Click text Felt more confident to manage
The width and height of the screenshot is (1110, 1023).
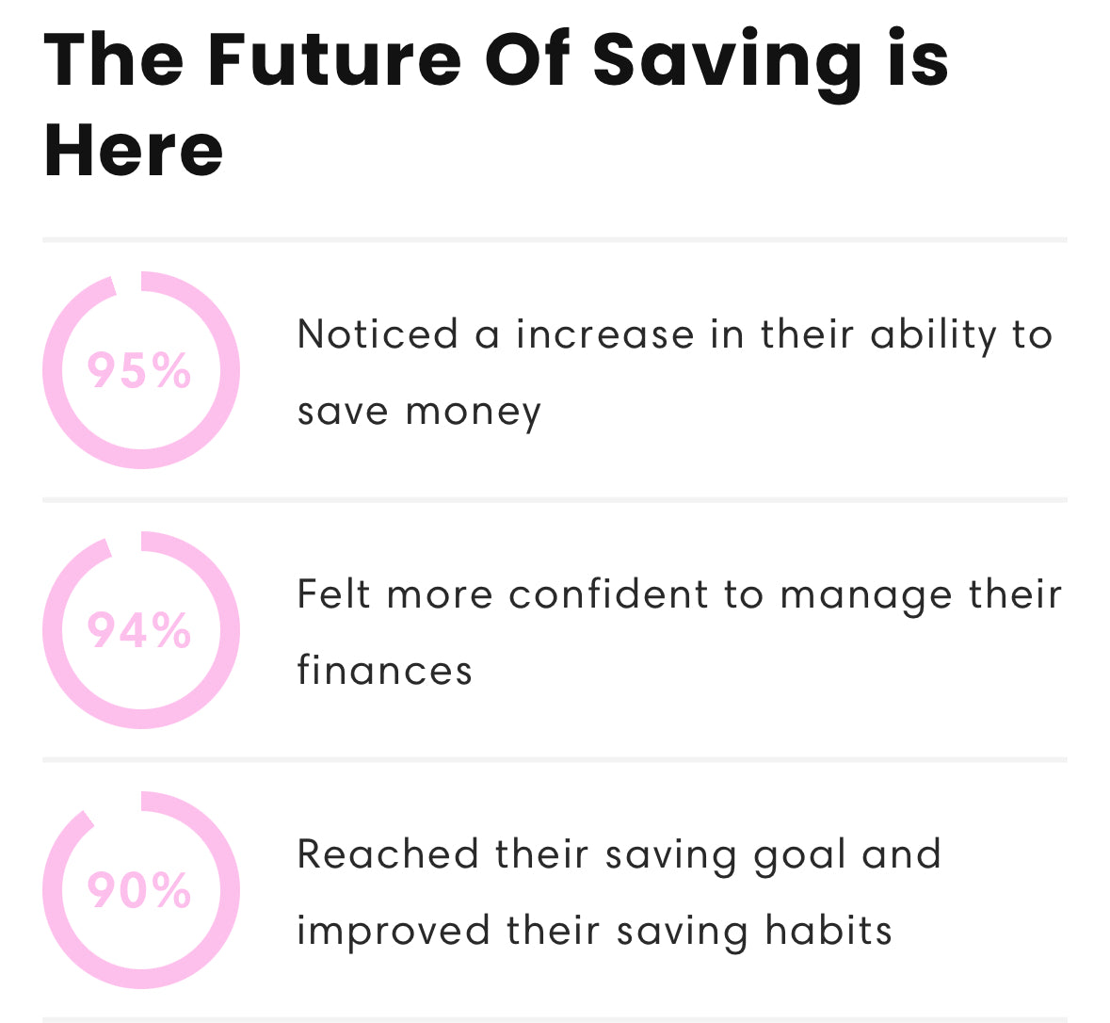(x=625, y=594)
